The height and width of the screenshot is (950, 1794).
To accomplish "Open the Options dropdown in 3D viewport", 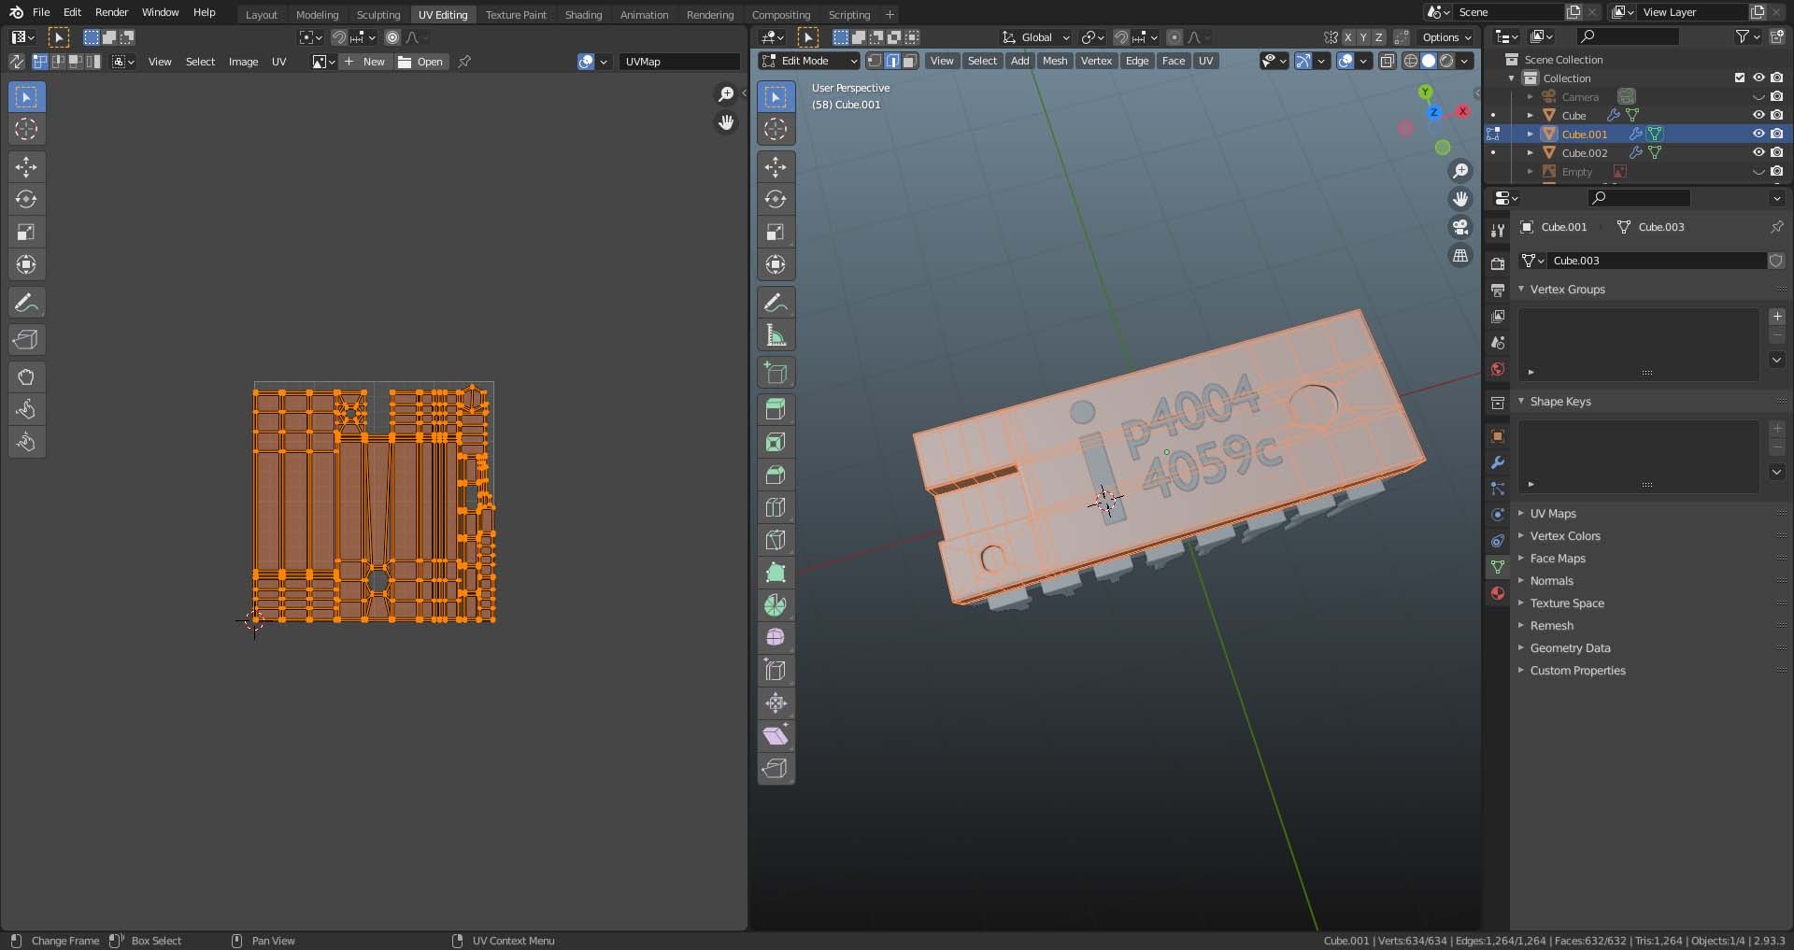I will point(1446,37).
